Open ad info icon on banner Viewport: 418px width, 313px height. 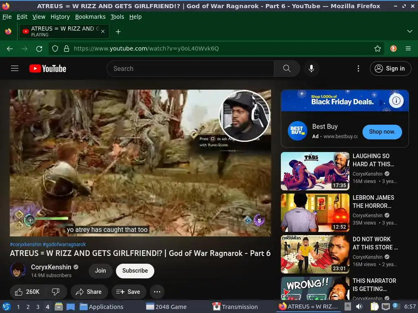[396, 101]
